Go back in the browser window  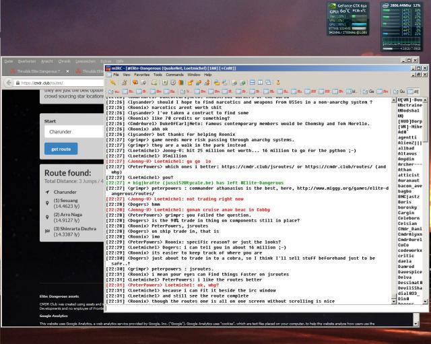pyautogui.click(x=9, y=83)
